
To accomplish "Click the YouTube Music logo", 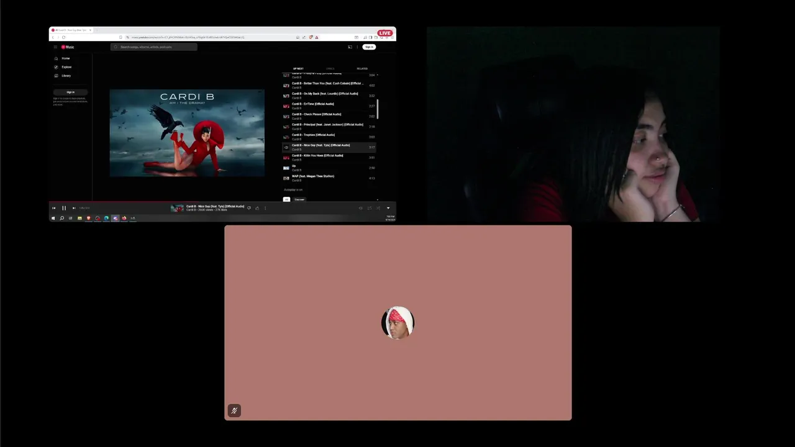I will (68, 47).
